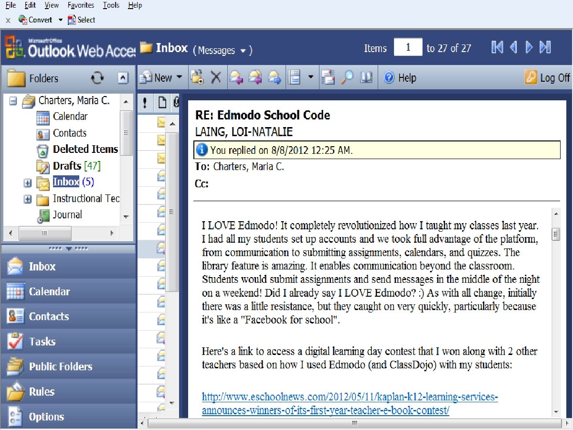
Task: Open the eschoolnews.com contest link
Action: [x=350, y=404]
